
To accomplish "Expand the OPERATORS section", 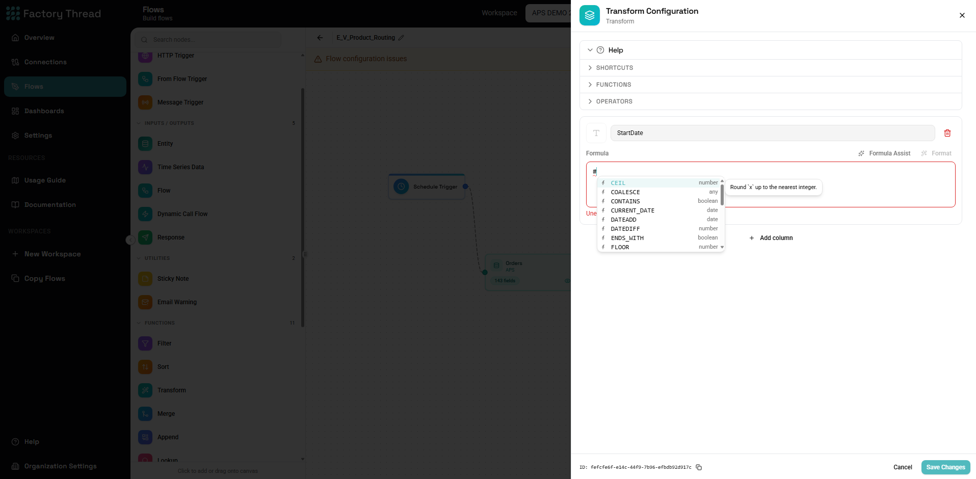I will (771, 101).
